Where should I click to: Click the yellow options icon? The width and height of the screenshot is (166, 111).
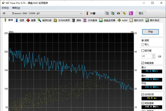124,13
